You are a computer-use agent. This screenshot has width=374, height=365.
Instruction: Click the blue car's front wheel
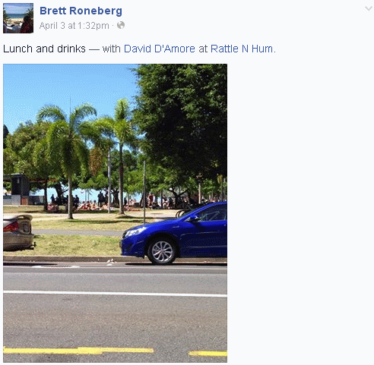click(162, 252)
